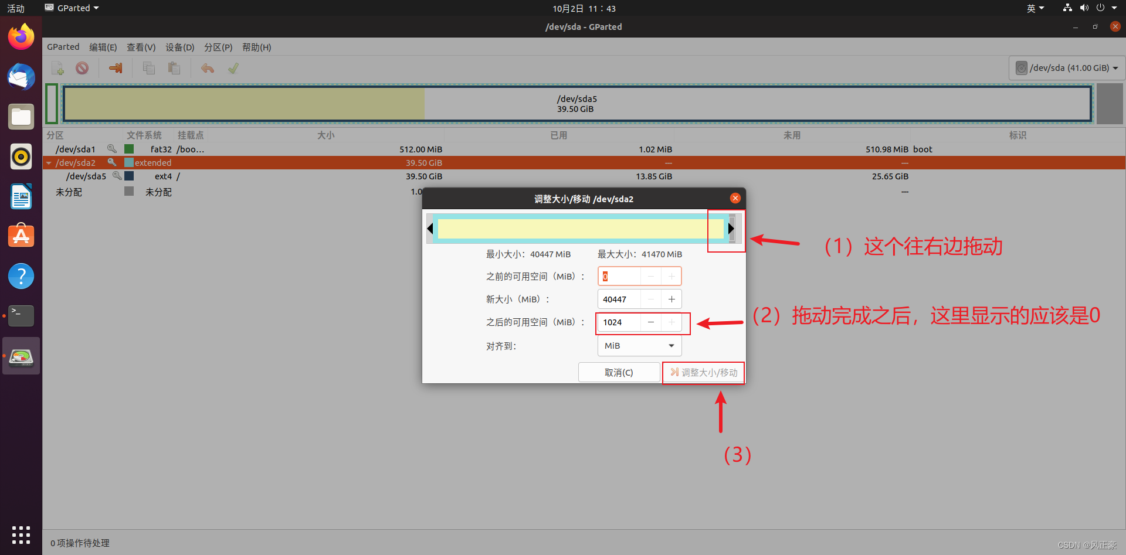Open the 编辑(E) menu
The image size is (1126, 555).
coord(103,47)
